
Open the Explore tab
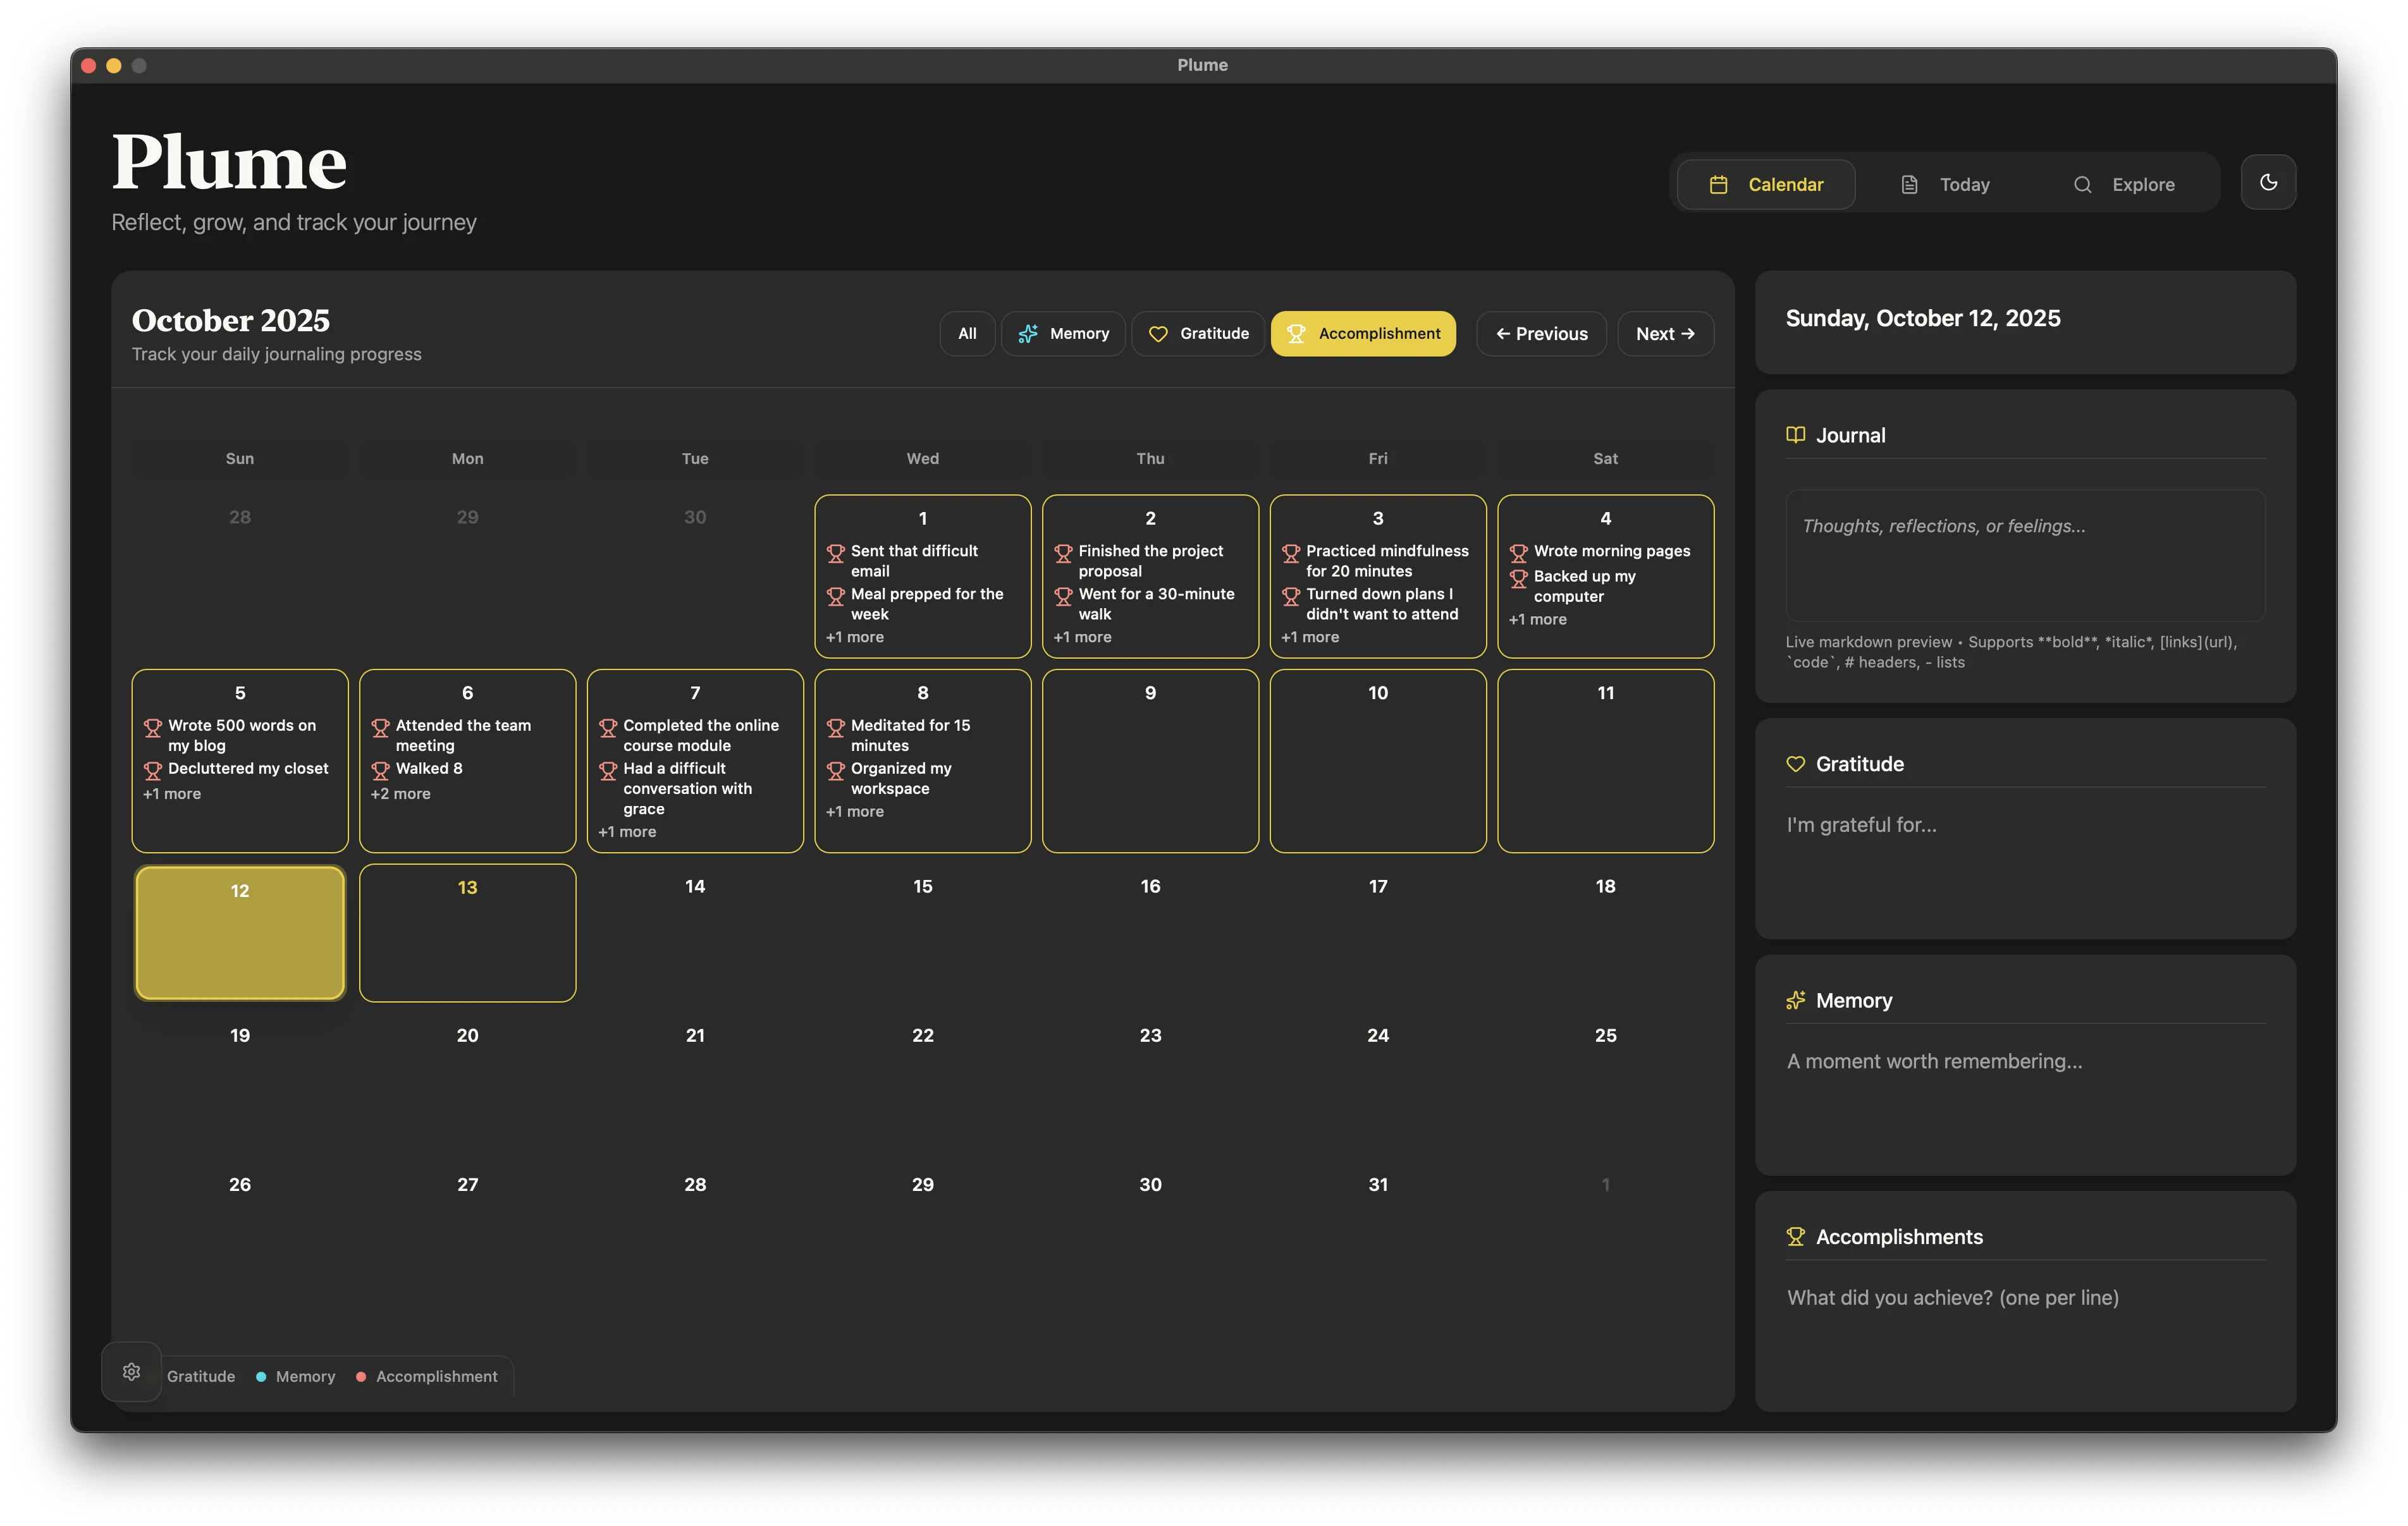point(2124,185)
